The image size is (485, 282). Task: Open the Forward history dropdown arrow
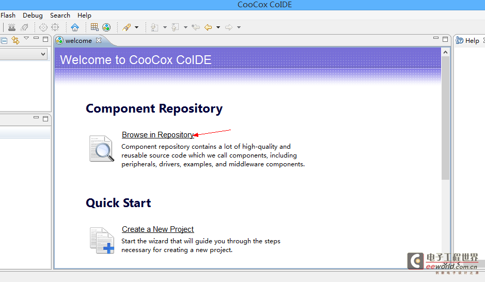point(239,27)
